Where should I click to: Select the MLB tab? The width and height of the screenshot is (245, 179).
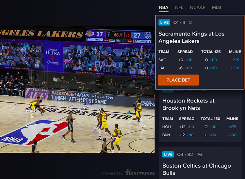tap(217, 7)
